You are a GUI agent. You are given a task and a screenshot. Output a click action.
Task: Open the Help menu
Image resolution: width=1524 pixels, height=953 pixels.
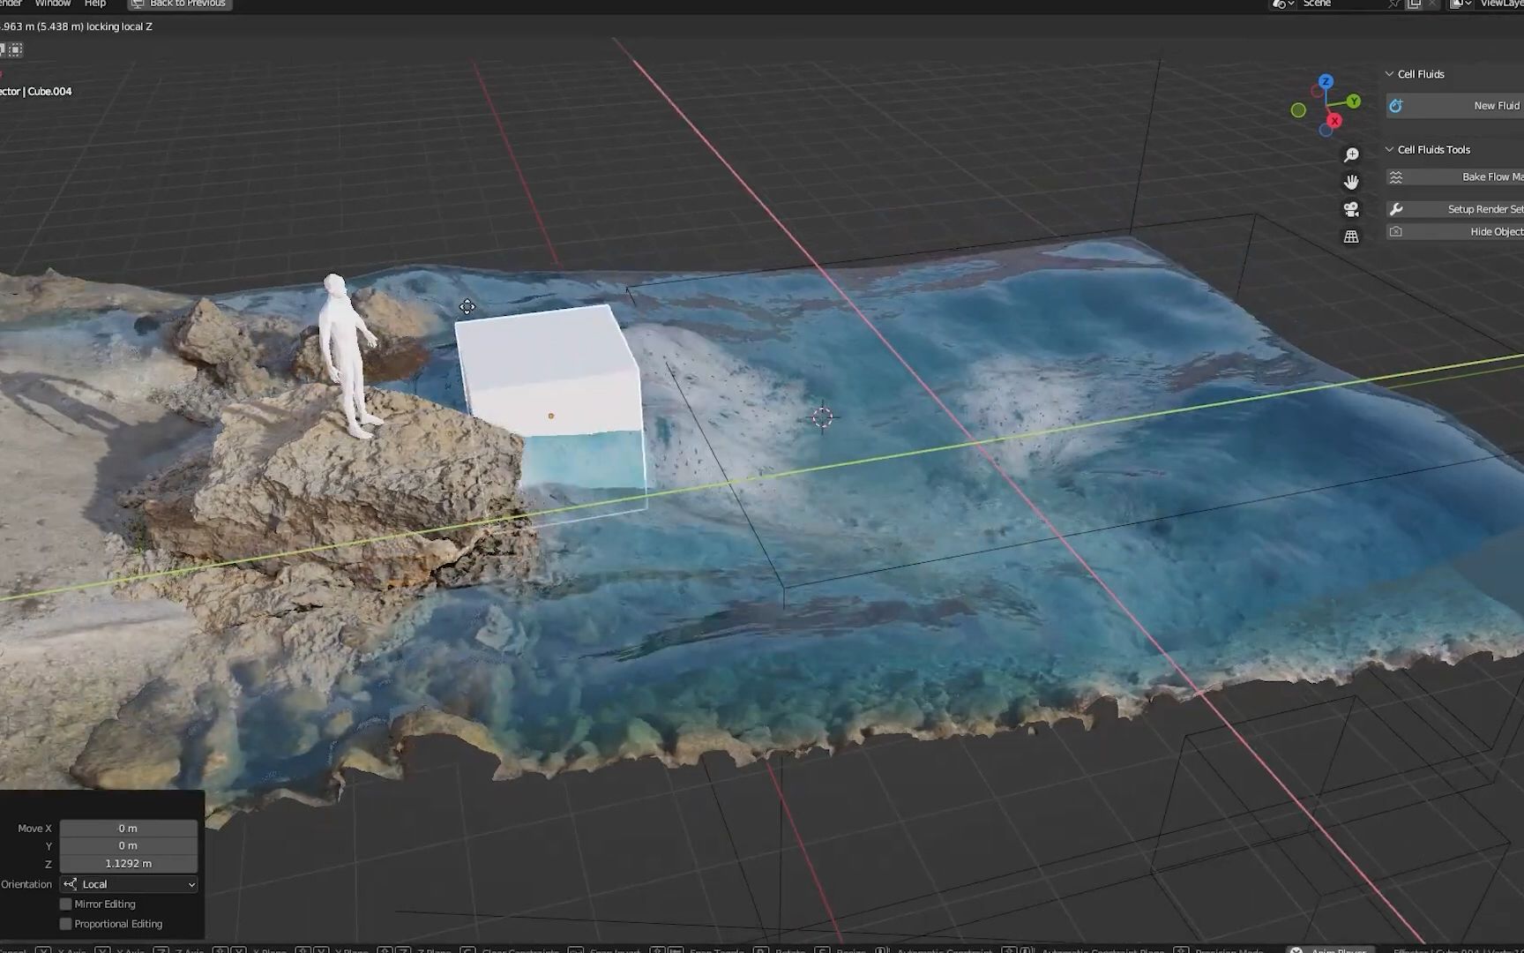[95, 4]
